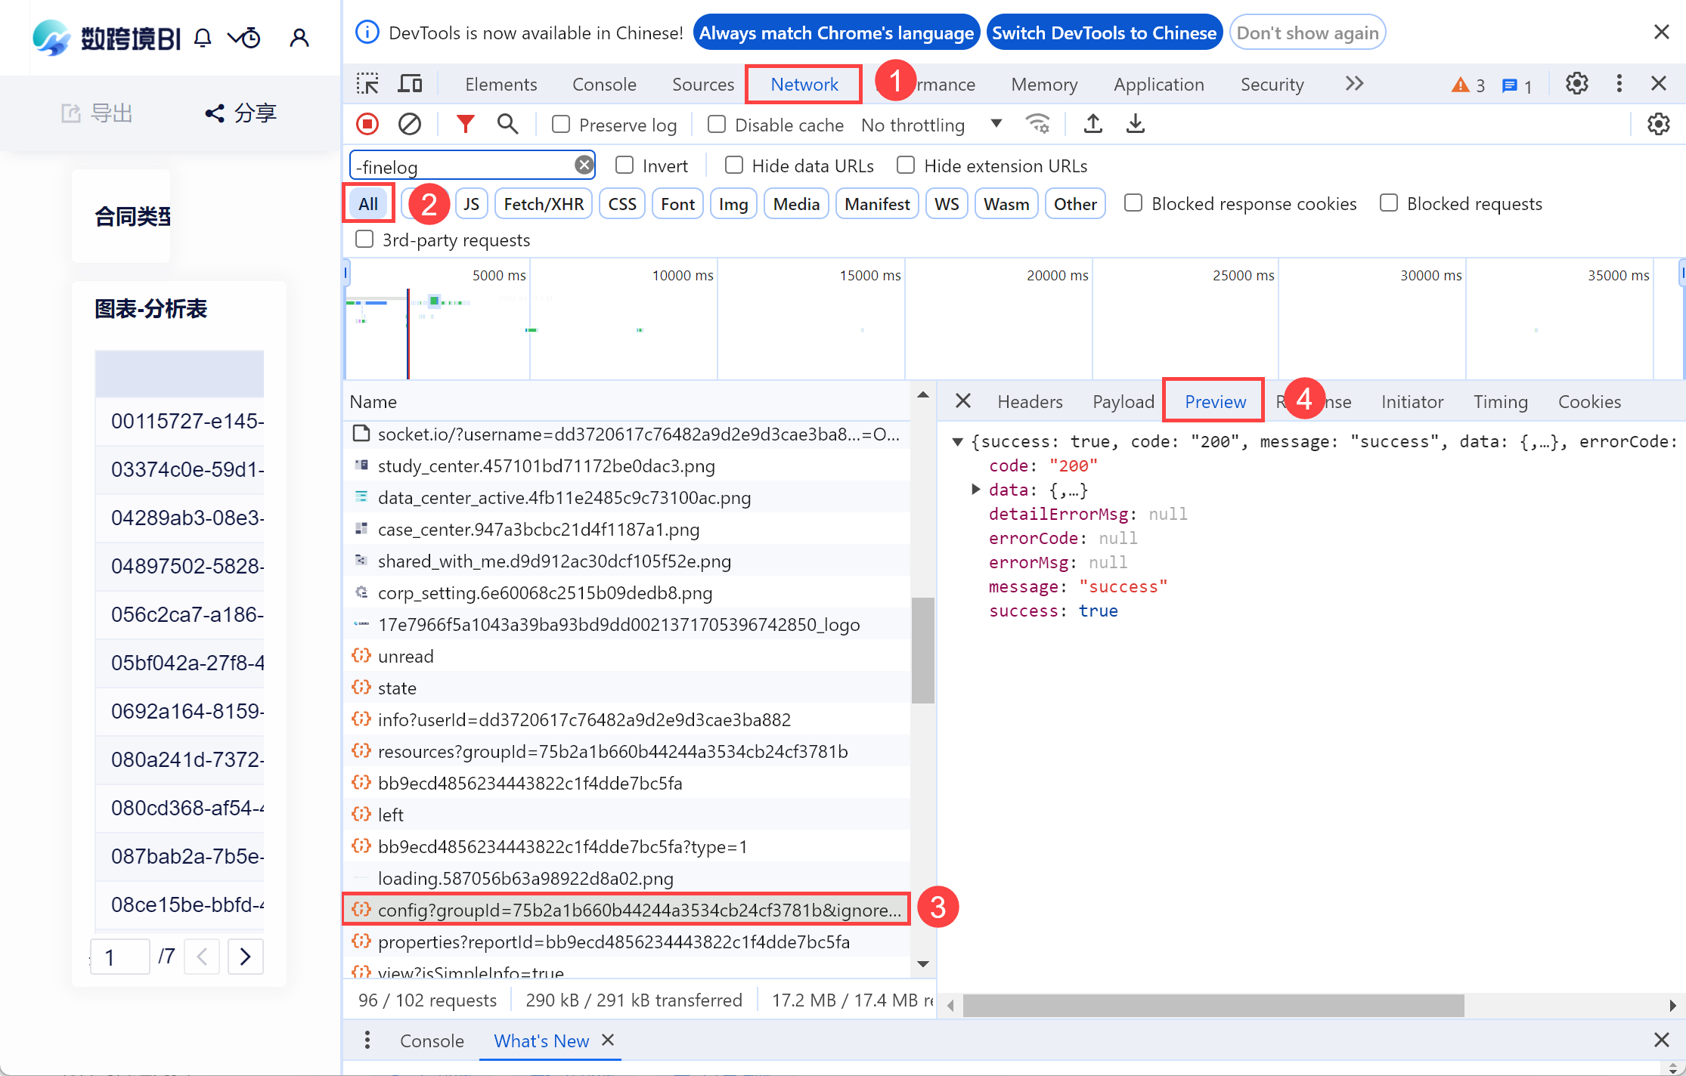
Task: Open the Headers tab
Action: pyautogui.click(x=1030, y=402)
